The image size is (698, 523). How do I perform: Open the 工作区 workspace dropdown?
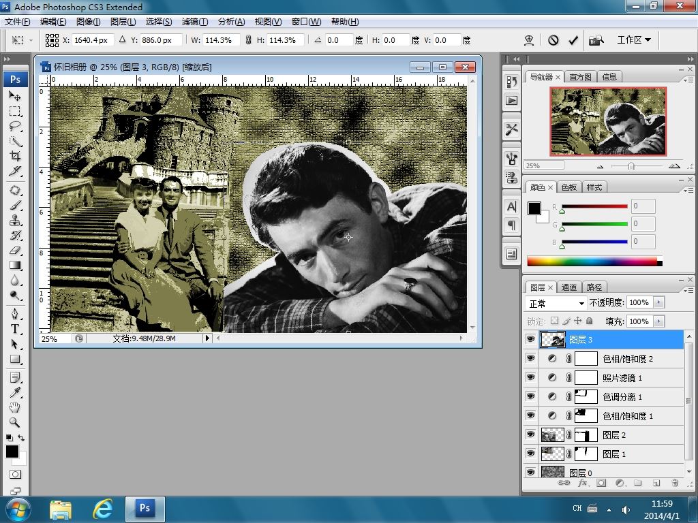[634, 40]
